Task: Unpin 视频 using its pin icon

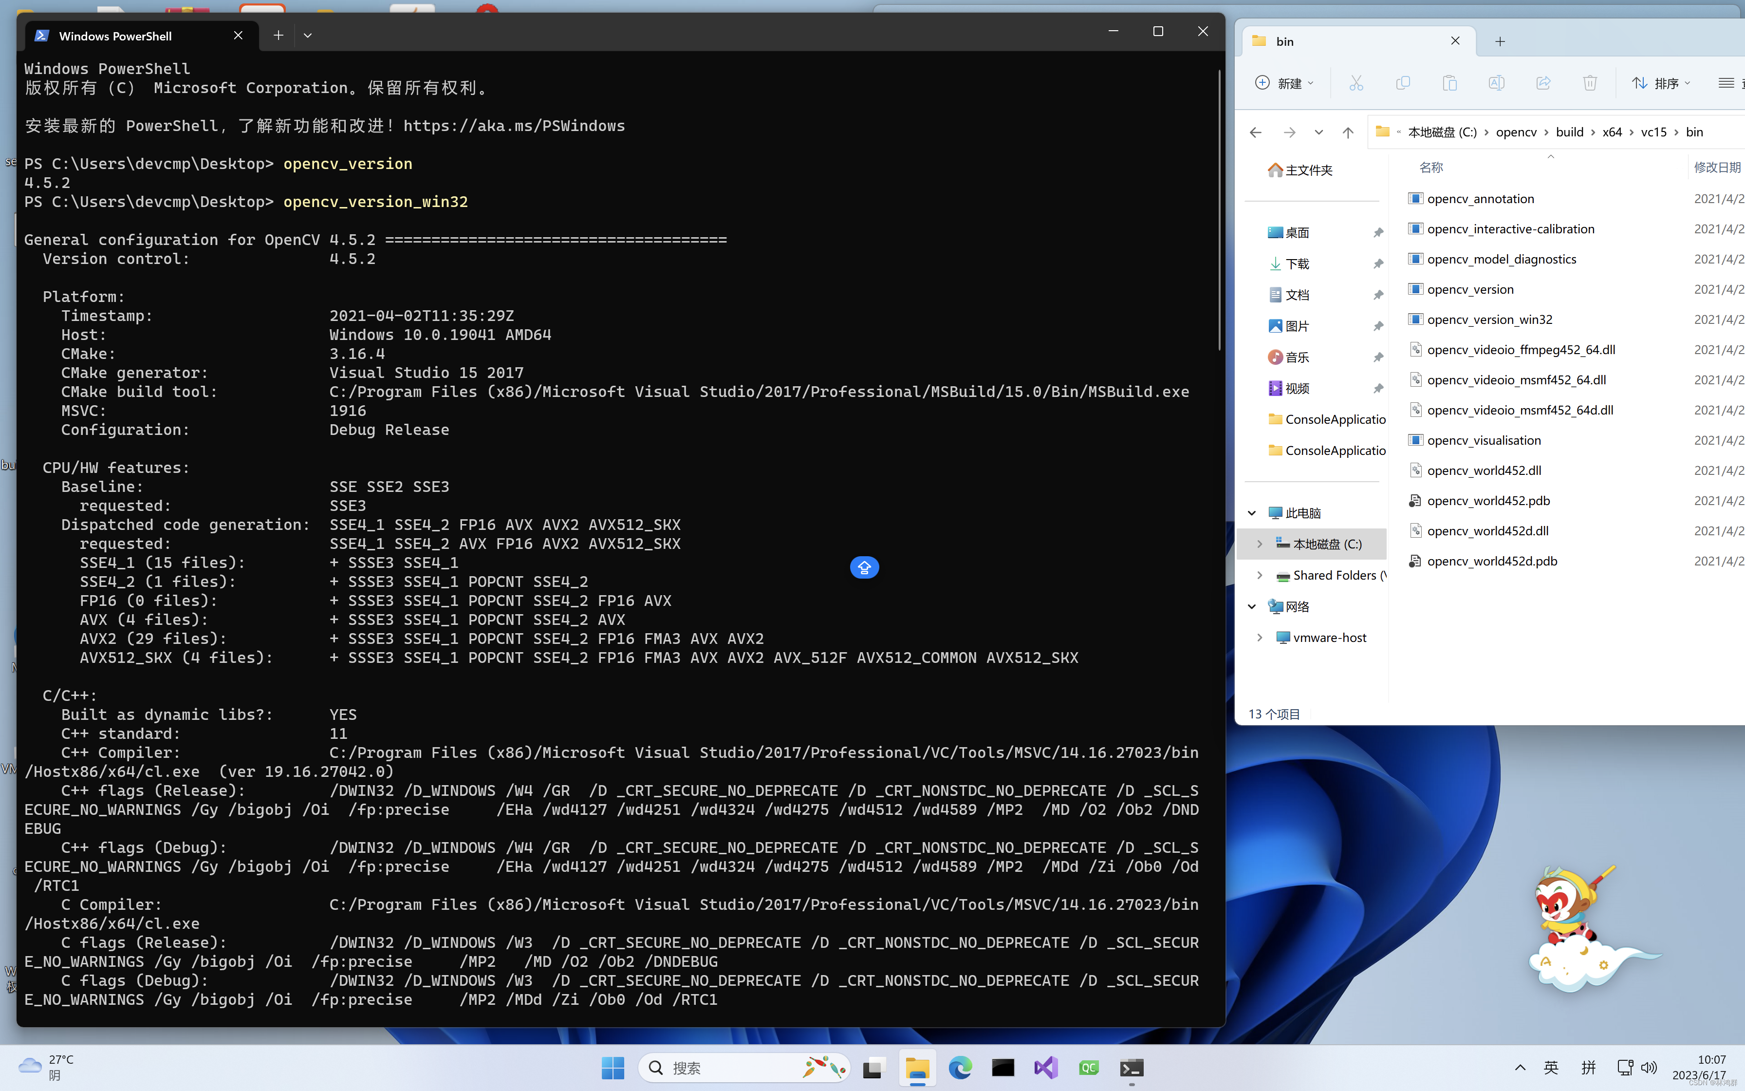Action: (1378, 388)
